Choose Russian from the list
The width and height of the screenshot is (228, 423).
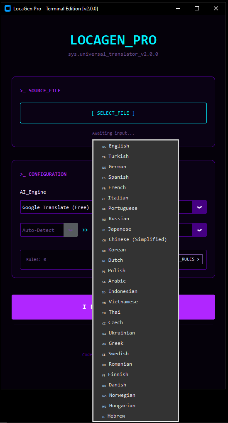[x=135, y=219]
